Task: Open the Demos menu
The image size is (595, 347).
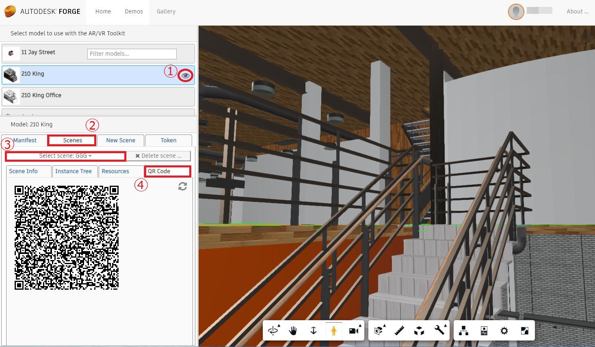Action: 134,11
